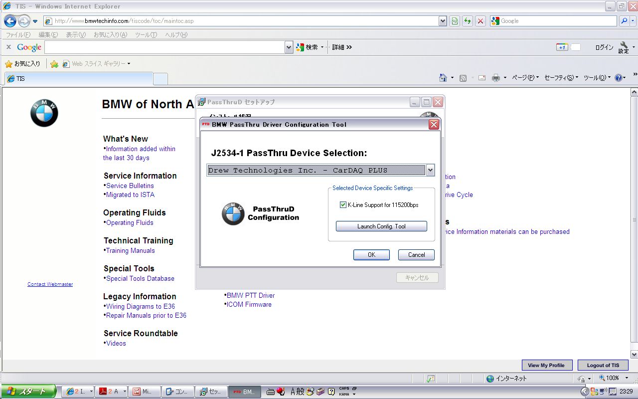Open the recent pages arrow beside Forward

[35, 21]
